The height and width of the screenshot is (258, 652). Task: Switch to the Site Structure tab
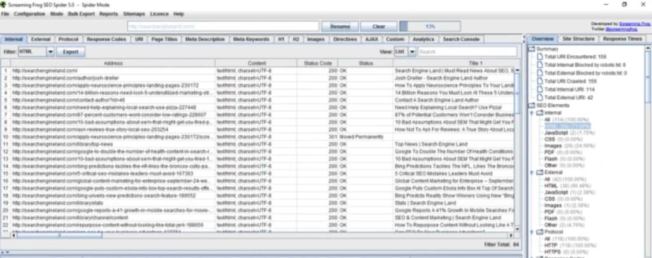(x=578, y=39)
